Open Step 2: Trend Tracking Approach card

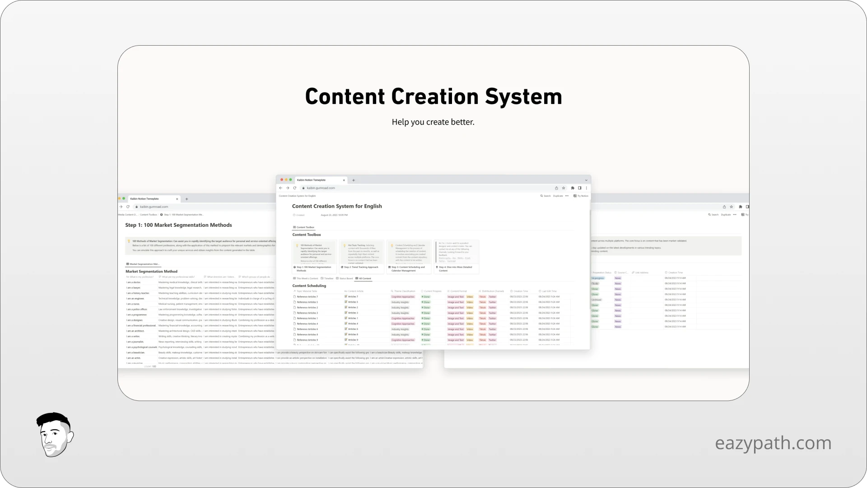pyautogui.click(x=362, y=257)
